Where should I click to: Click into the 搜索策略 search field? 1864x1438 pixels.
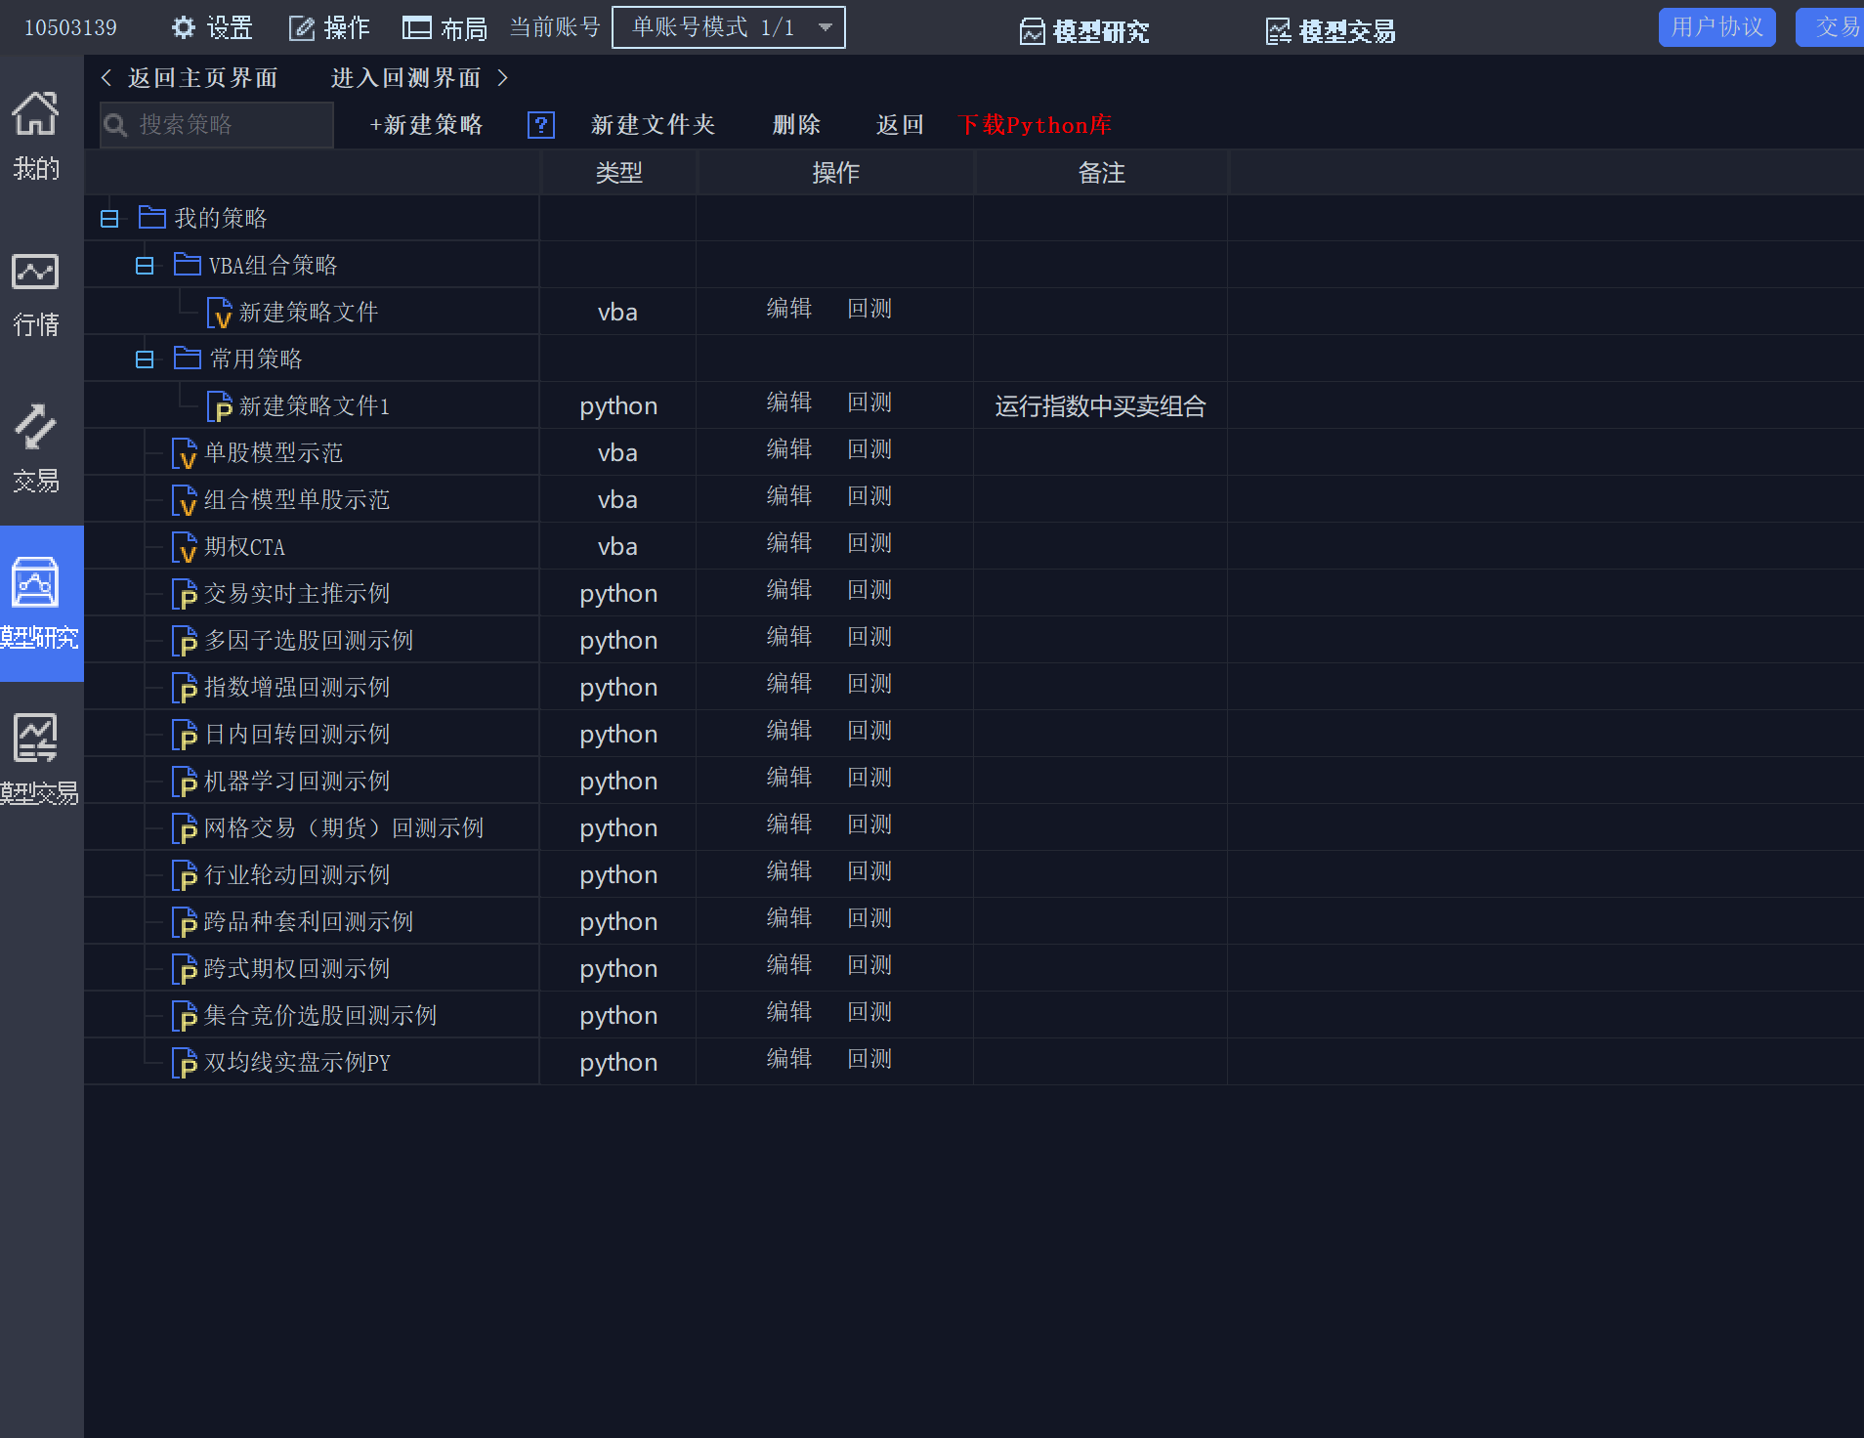(x=230, y=125)
